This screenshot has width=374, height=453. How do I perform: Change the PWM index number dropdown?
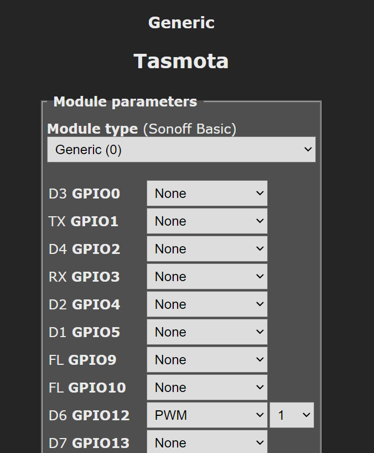point(292,415)
